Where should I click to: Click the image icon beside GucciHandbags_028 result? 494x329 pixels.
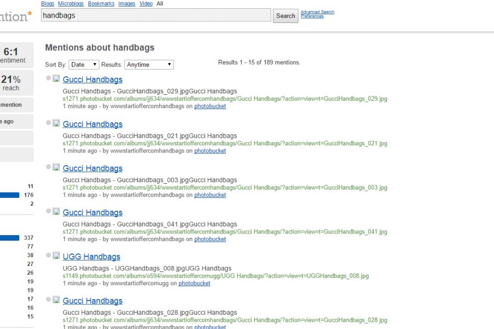click(56, 300)
